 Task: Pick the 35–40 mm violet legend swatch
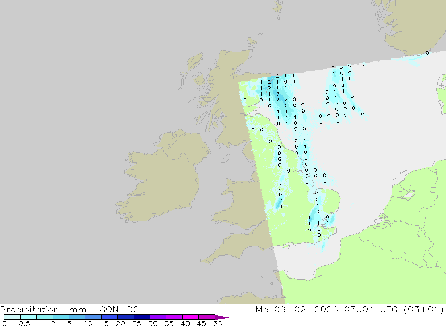(x=174, y=317)
